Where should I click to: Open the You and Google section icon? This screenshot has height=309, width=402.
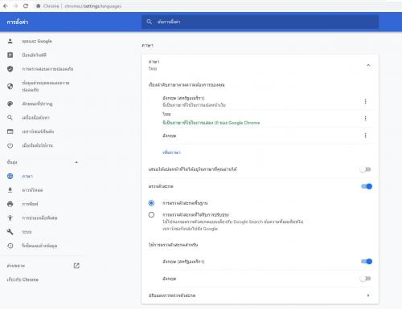pyautogui.click(x=10, y=41)
